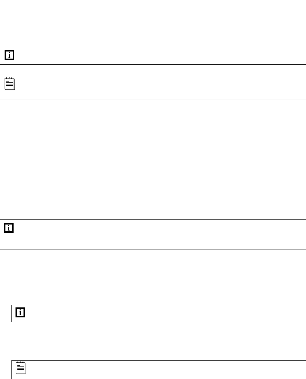Click the left margin beside the indented note callout

[x=5, y=369]
